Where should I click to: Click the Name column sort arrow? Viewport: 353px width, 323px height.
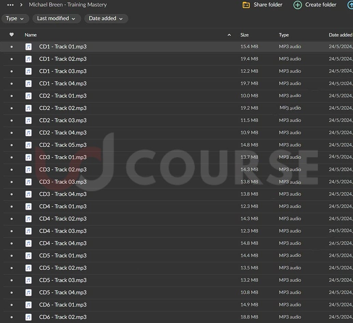229,35
